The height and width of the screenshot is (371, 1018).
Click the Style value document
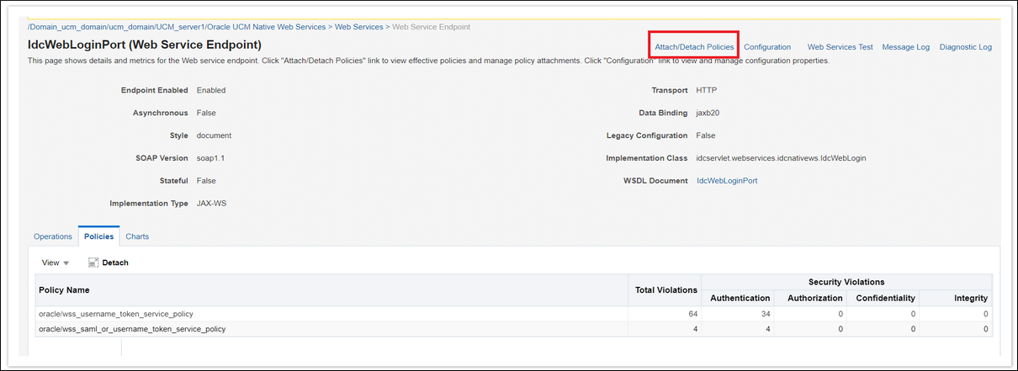point(214,135)
